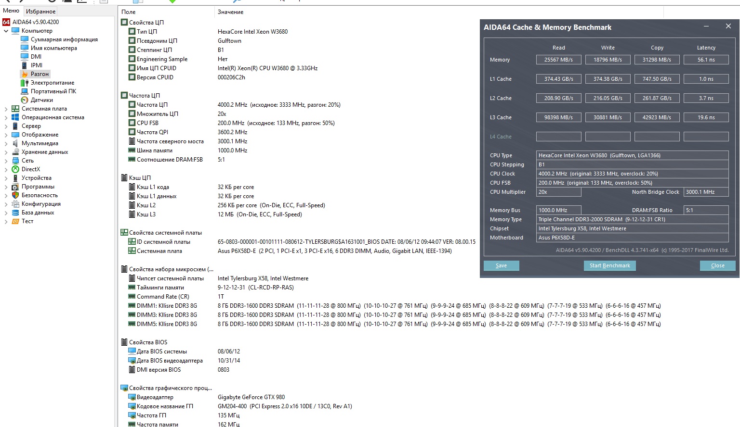
Task: Minimize the Cache & Memory Benchmark window
Action: click(x=706, y=26)
